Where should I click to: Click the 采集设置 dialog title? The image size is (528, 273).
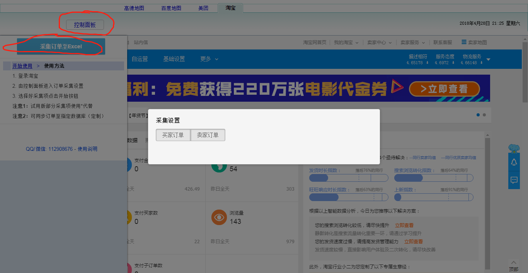168,121
